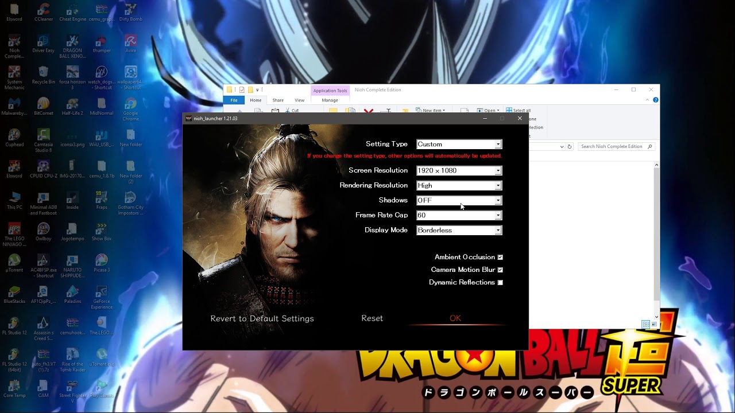
Task: Select Cuphead desktop icon
Action: click(14, 138)
